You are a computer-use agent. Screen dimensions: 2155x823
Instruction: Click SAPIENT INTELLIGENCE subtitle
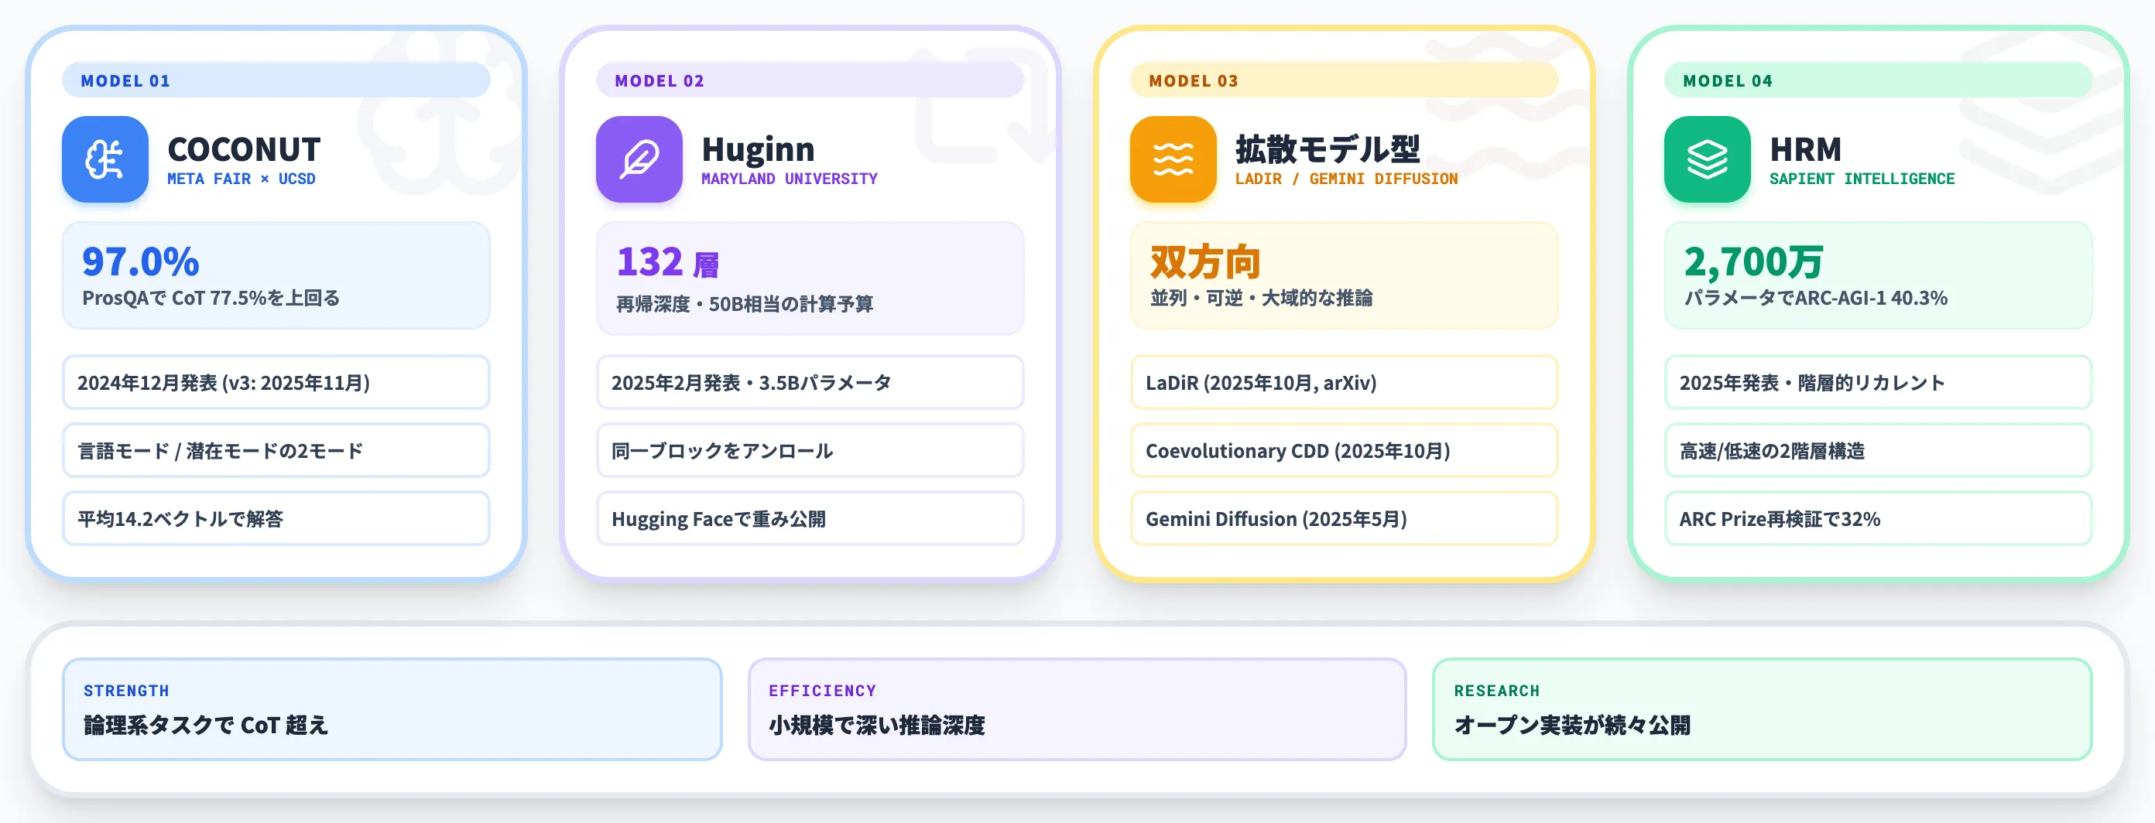tap(1862, 179)
